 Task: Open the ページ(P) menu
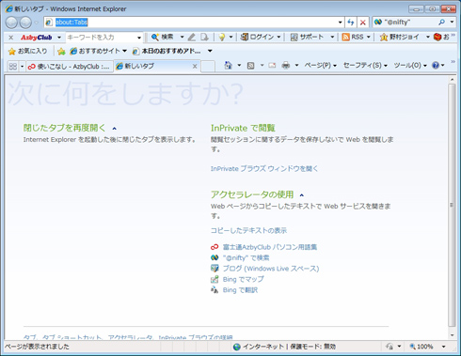[x=321, y=66]
